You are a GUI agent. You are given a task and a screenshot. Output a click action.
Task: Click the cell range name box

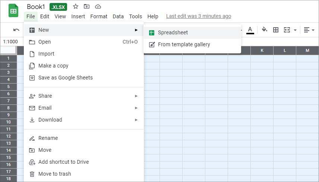(x=10, y=42)
